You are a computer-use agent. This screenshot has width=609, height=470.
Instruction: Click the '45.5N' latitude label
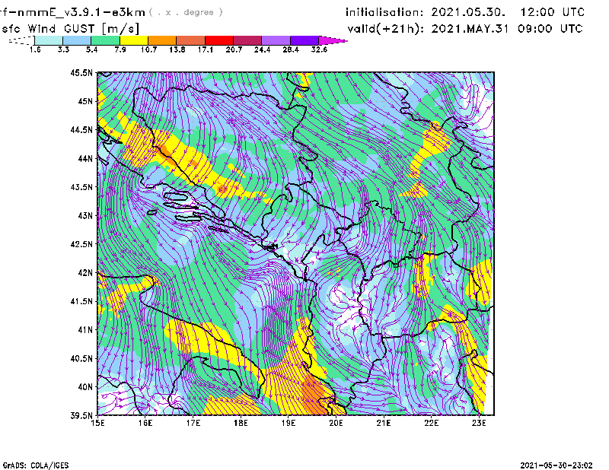tap(81, 72)
